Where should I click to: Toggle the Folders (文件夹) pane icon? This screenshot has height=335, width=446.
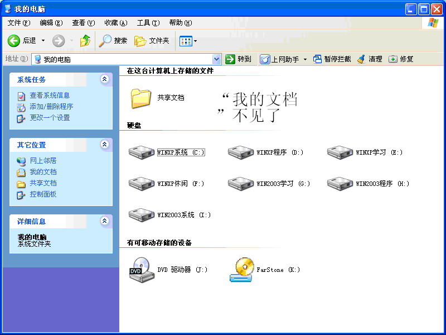coord(140,41)
